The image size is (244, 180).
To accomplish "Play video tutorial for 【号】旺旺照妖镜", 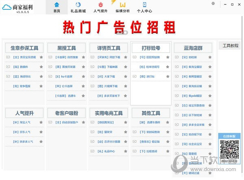I will [x=135, y=57].
